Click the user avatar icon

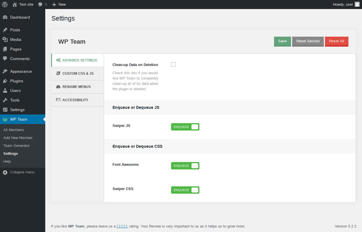(x=357, y=4)
